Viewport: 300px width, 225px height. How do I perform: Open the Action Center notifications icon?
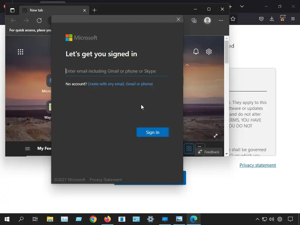point(290,219)
